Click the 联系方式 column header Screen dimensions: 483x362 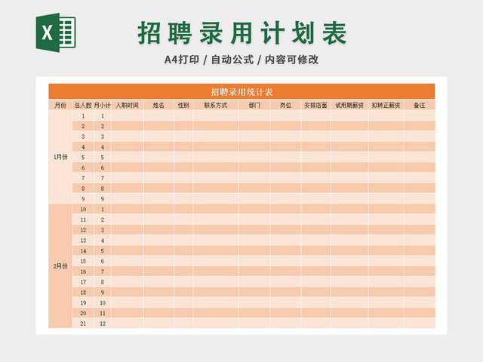tap(216, 106)
